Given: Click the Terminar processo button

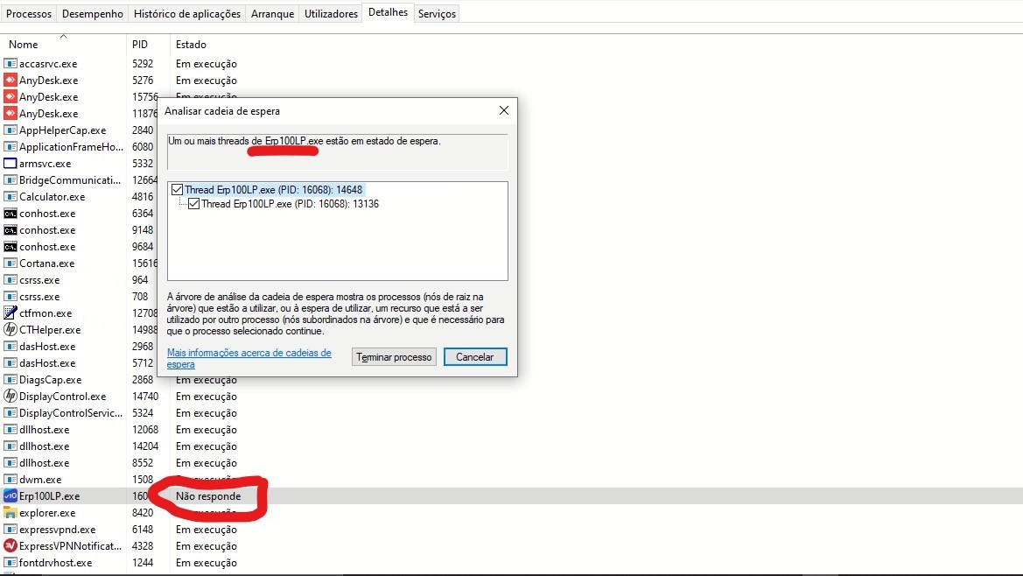Looking at the screenshot, I should coord(394,357).
